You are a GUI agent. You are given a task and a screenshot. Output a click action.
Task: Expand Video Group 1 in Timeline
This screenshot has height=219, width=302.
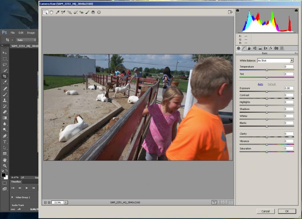12,197
